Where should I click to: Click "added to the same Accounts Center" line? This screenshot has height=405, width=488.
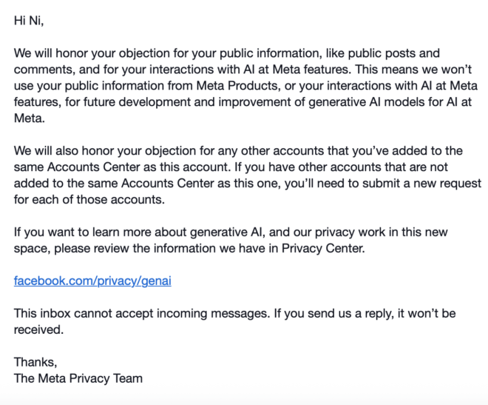(114, 183)
